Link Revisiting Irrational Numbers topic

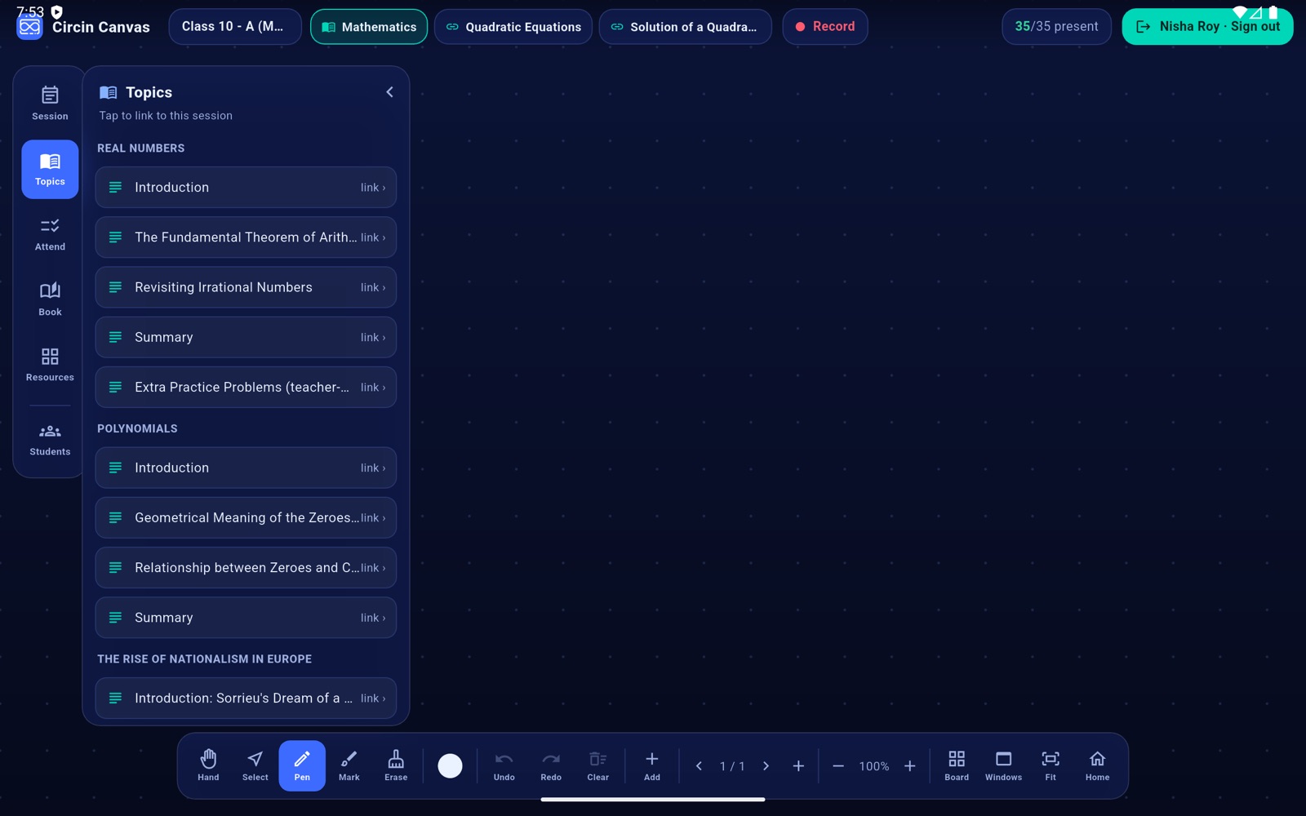pyautogui.click(x=246, y=287)
